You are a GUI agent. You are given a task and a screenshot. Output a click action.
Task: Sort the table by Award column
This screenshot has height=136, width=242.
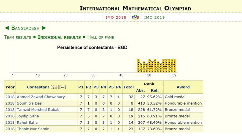tap(183, 87)
